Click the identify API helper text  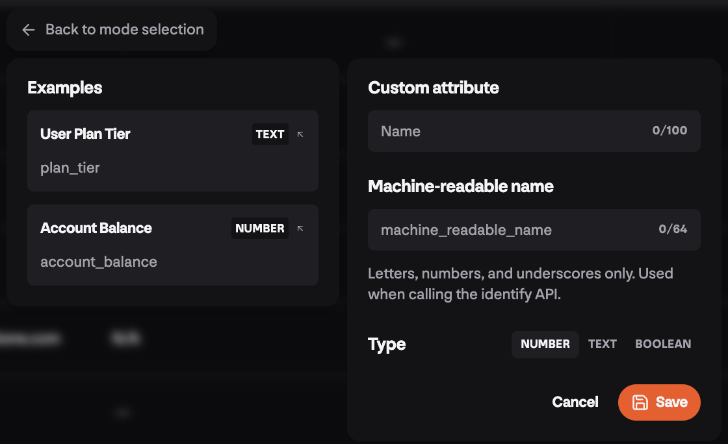click(521, 284)
